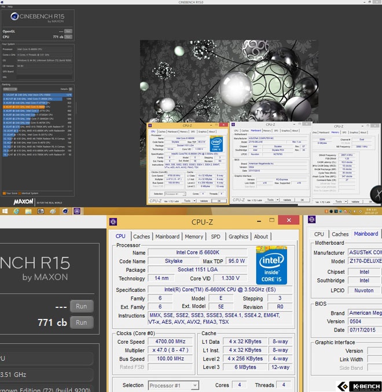Open File Explorer from the taskbar
The width and height of the screenshot is (382, 392).
click(28, 211)
